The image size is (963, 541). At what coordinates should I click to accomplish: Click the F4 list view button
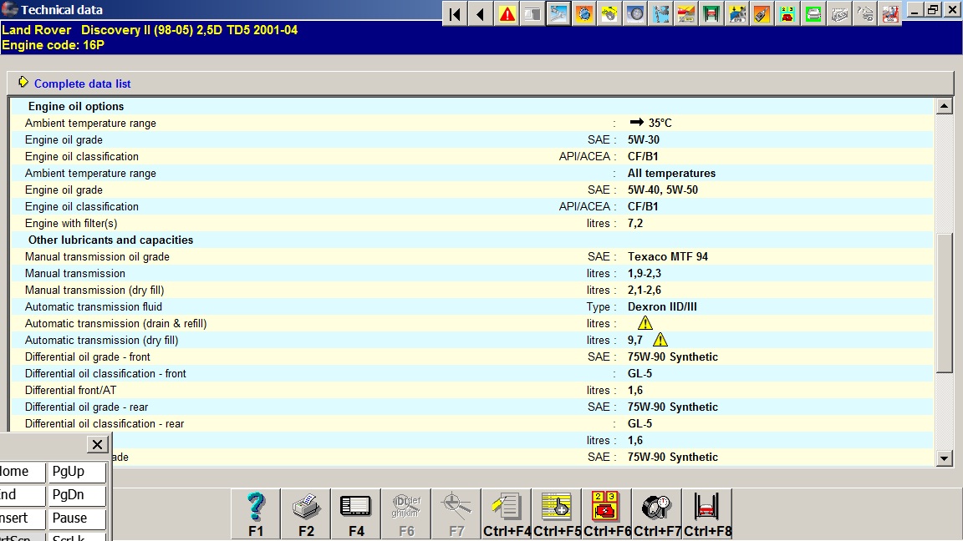(x=356, y=513)
